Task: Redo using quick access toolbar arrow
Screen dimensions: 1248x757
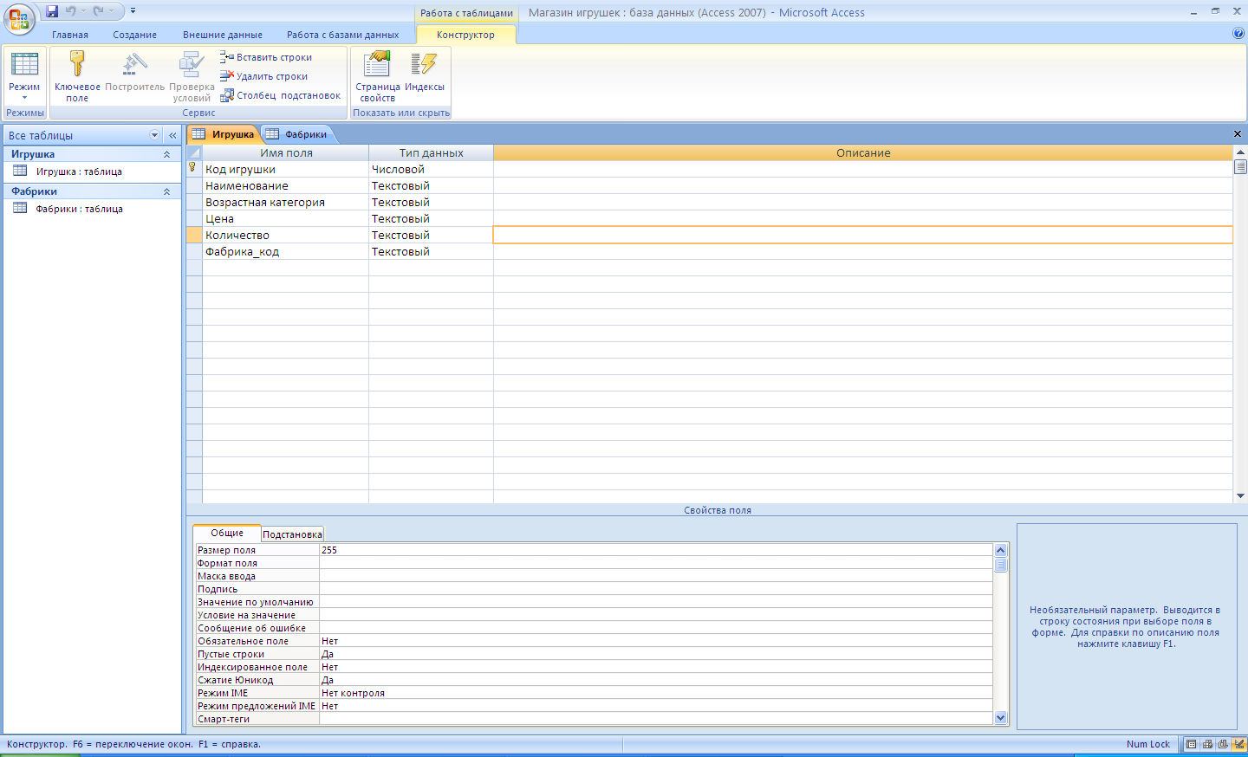Action: tap(98, 11)
